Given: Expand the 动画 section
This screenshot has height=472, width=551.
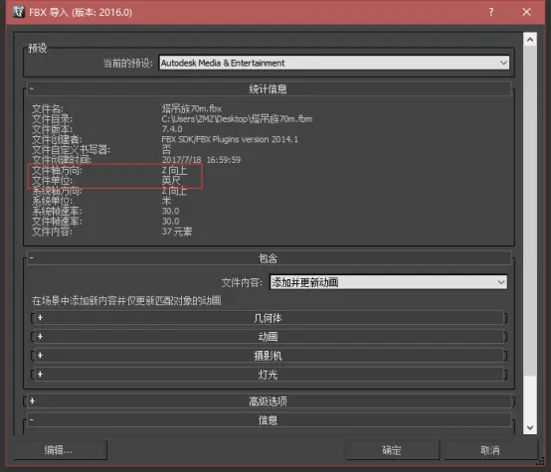Looking at the screenshot, I should click(x=269, y=337).
